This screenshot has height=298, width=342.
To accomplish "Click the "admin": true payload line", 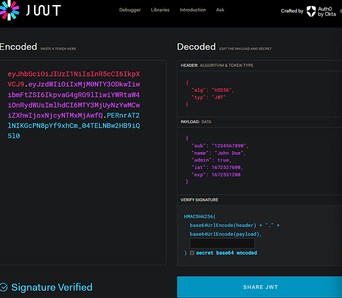I will pos(211,160).
